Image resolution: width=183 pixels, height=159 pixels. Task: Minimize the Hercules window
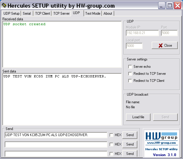tap(162, 6)
